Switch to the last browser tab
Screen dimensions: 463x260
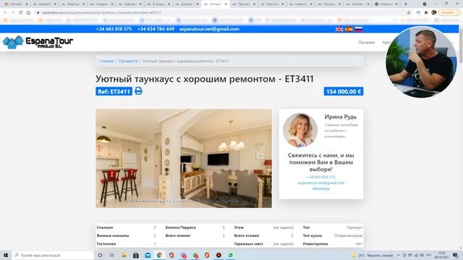[386, 4]
